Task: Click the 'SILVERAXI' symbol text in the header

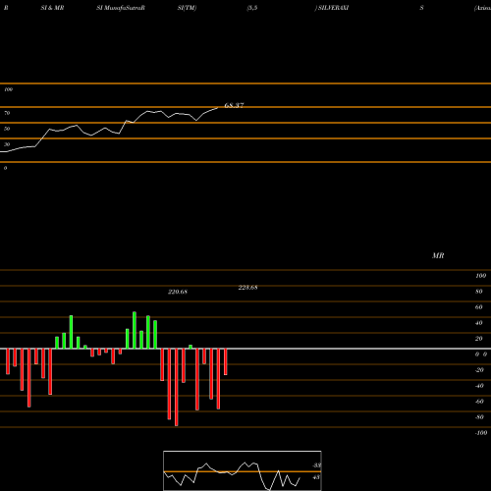Action: coord(333,8)
